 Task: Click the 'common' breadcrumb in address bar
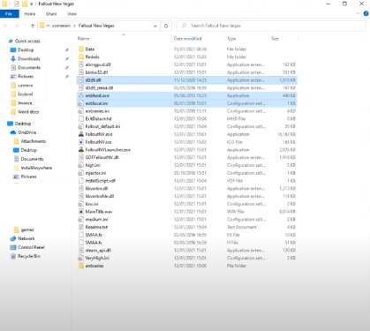(x=61, y=26)
